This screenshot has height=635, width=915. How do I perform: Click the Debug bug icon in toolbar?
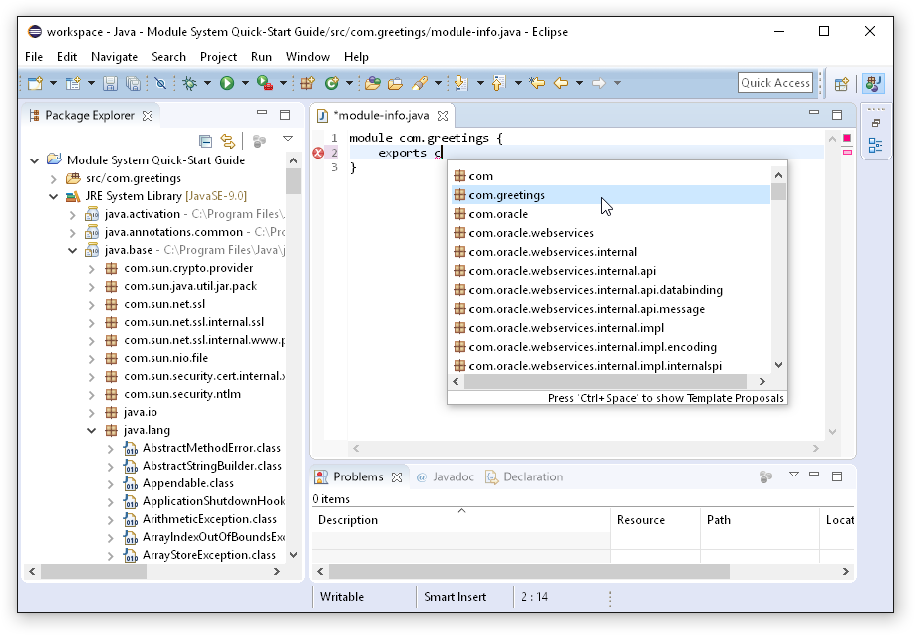[x=189, y=84]
